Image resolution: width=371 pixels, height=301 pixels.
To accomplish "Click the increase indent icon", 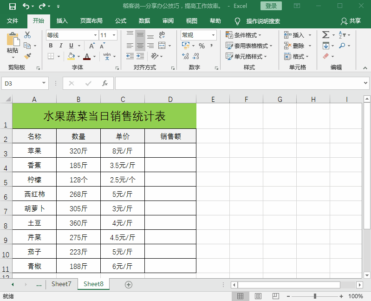I will coord(140,56).
